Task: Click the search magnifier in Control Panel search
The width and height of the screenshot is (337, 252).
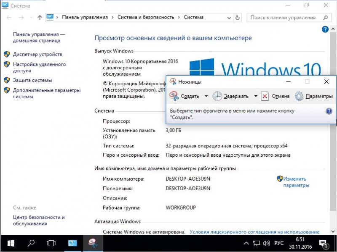Action: coord(325,18)
